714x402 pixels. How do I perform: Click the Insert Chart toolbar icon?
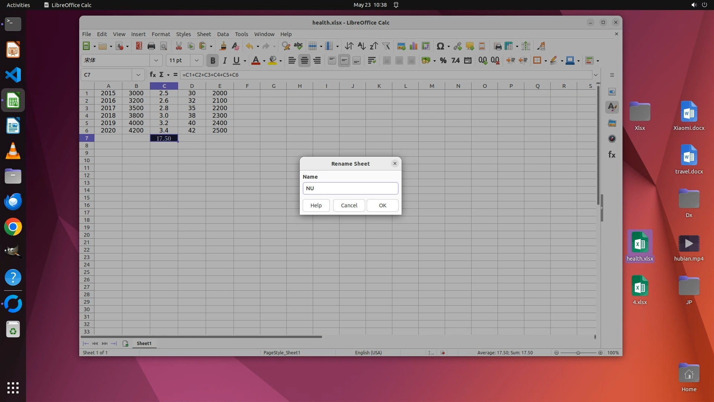(413, 46)
